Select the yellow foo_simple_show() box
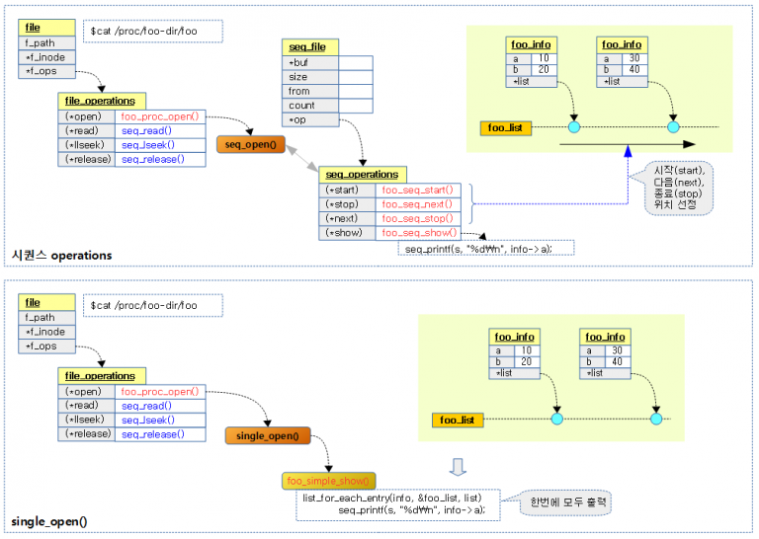 click(x=328, y=481)
